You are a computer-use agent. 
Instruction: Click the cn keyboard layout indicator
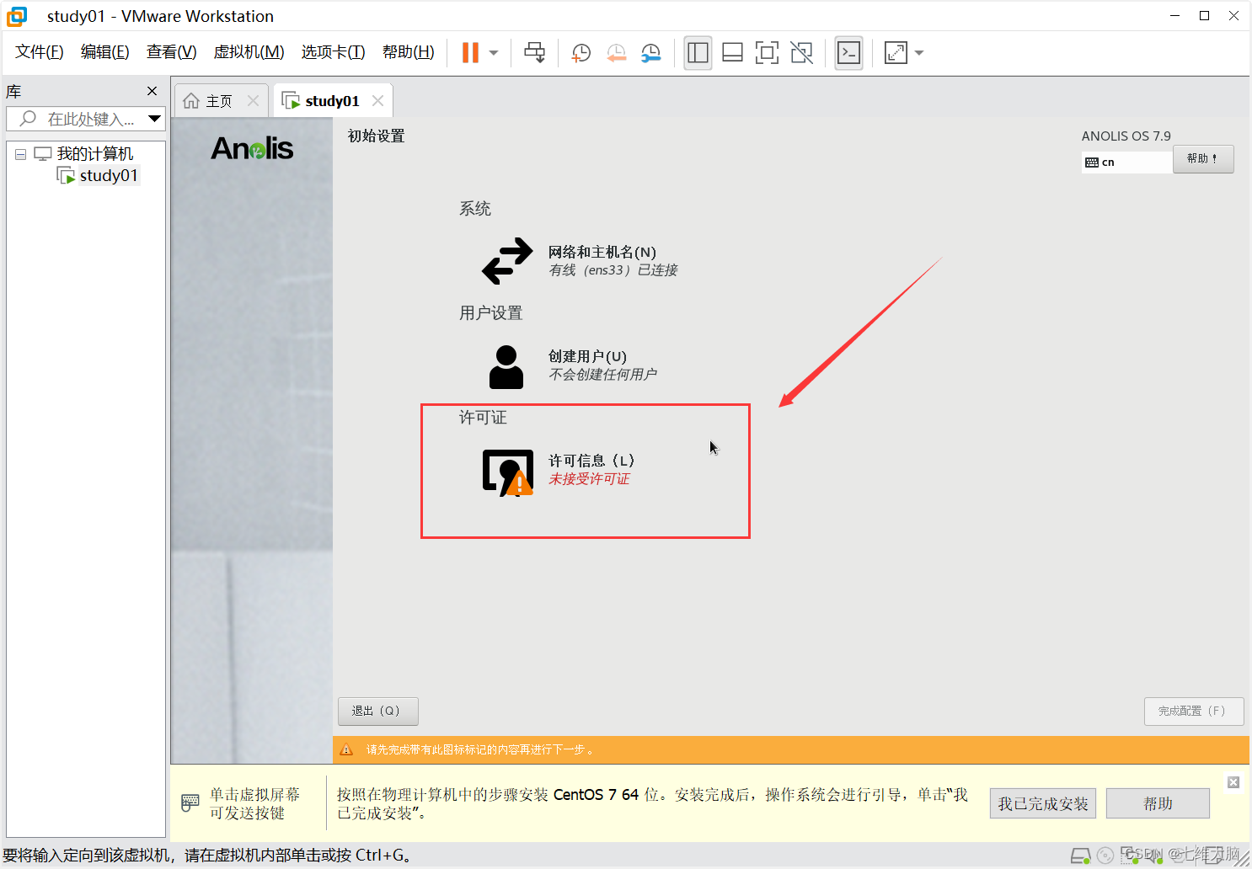point(1126,163)
